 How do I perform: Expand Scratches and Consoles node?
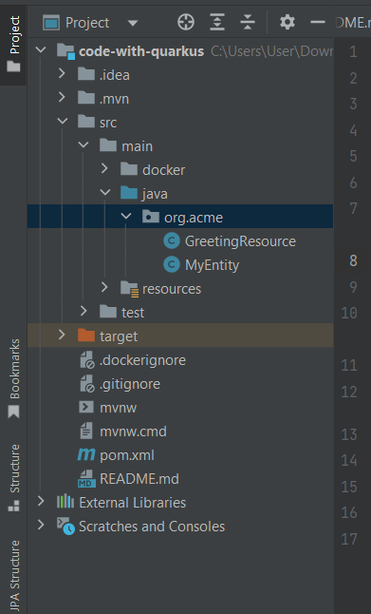[41, 525]
